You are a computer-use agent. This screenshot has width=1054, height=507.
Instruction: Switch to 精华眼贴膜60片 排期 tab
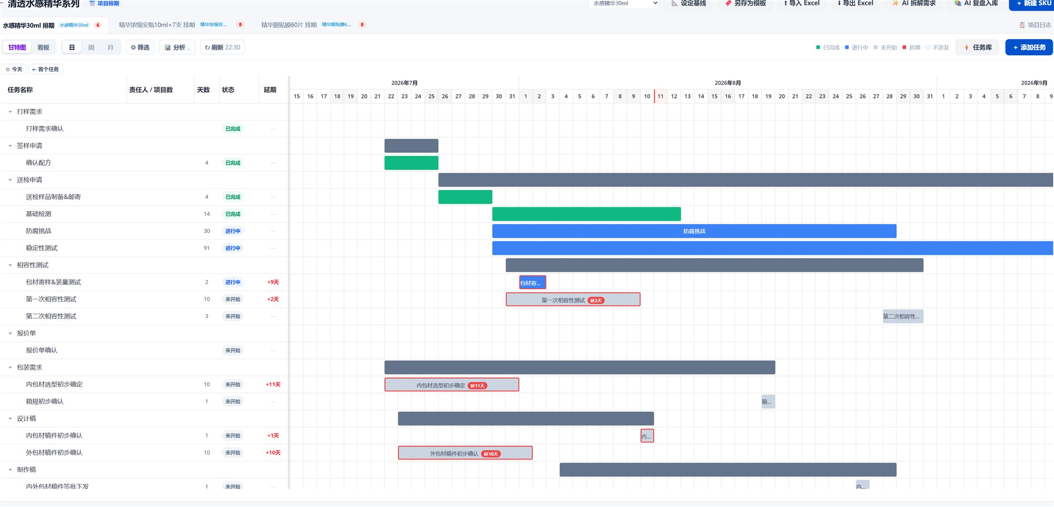314,25
